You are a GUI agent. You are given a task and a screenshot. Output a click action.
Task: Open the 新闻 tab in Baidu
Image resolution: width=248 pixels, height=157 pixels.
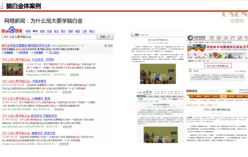click(28, 31)
